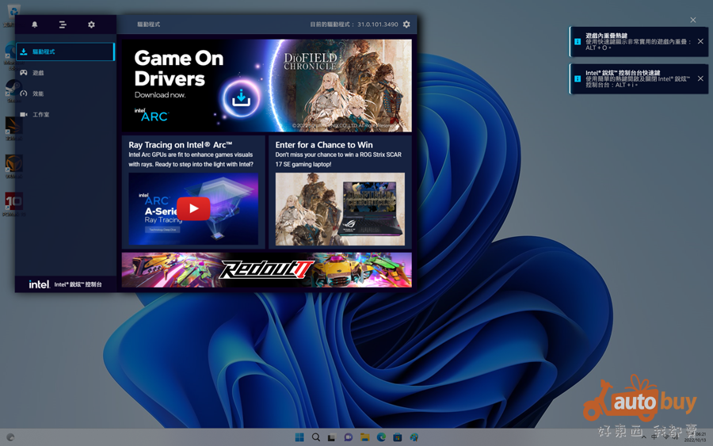Click the widgets icon at taskbar left edge
The height and width of the screenshot is (446, 713).
(10, 437)
